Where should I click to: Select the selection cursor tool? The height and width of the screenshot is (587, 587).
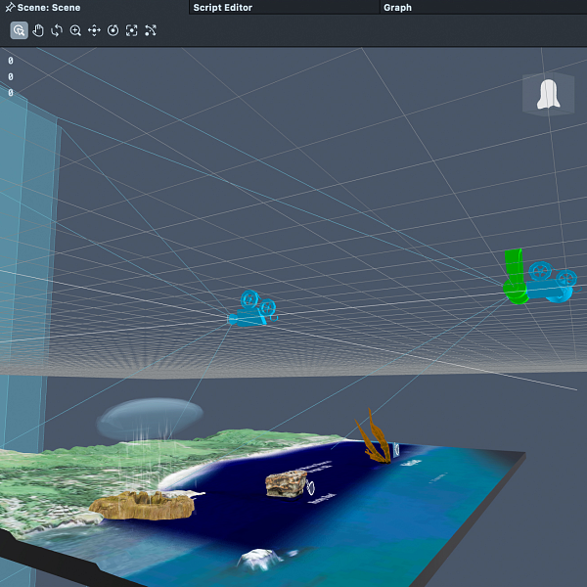(x=20, y=30)
